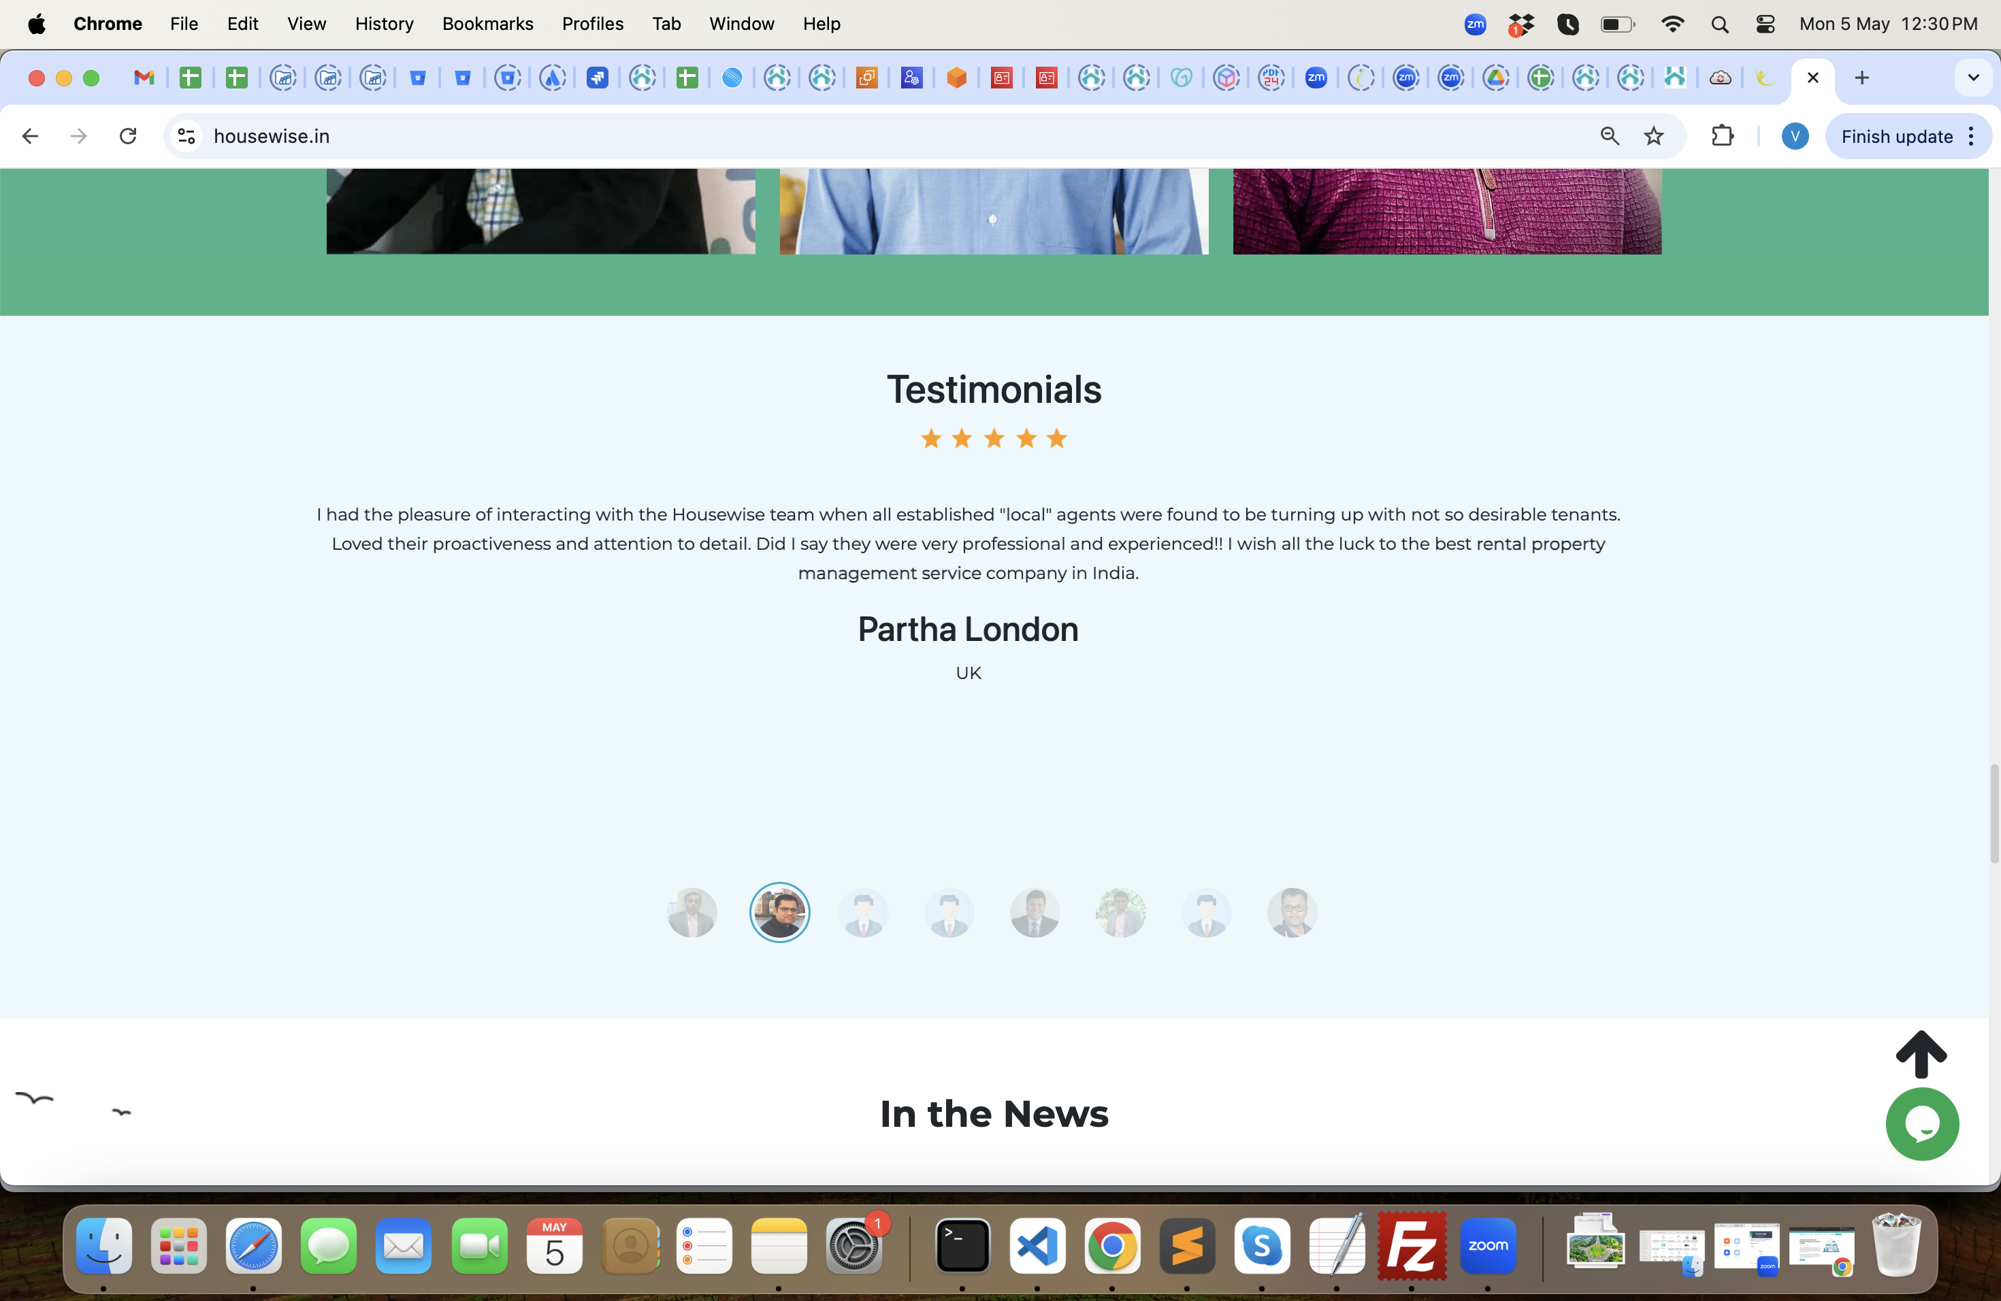
Task: Bookmark this page with the star icon
Action: pyautogui.click(x=1654, y=136)
